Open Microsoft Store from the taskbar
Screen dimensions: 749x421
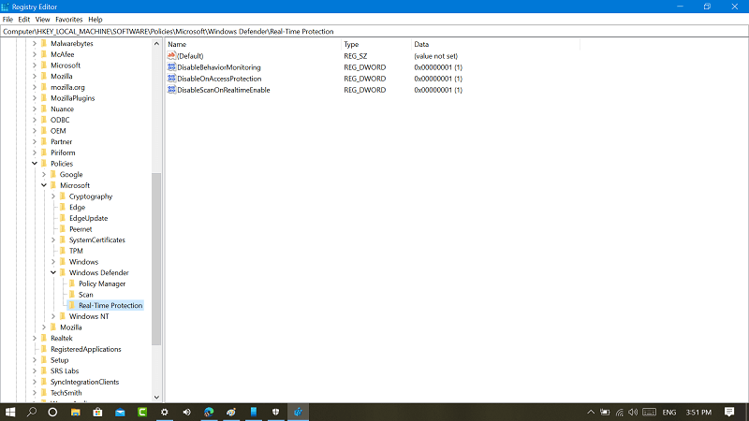pos(97,412)
